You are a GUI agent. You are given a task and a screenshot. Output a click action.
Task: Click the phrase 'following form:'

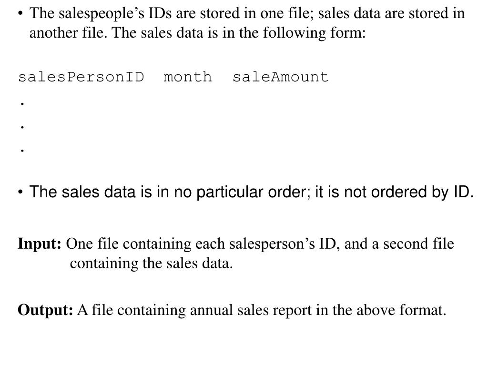click(315, 33)
